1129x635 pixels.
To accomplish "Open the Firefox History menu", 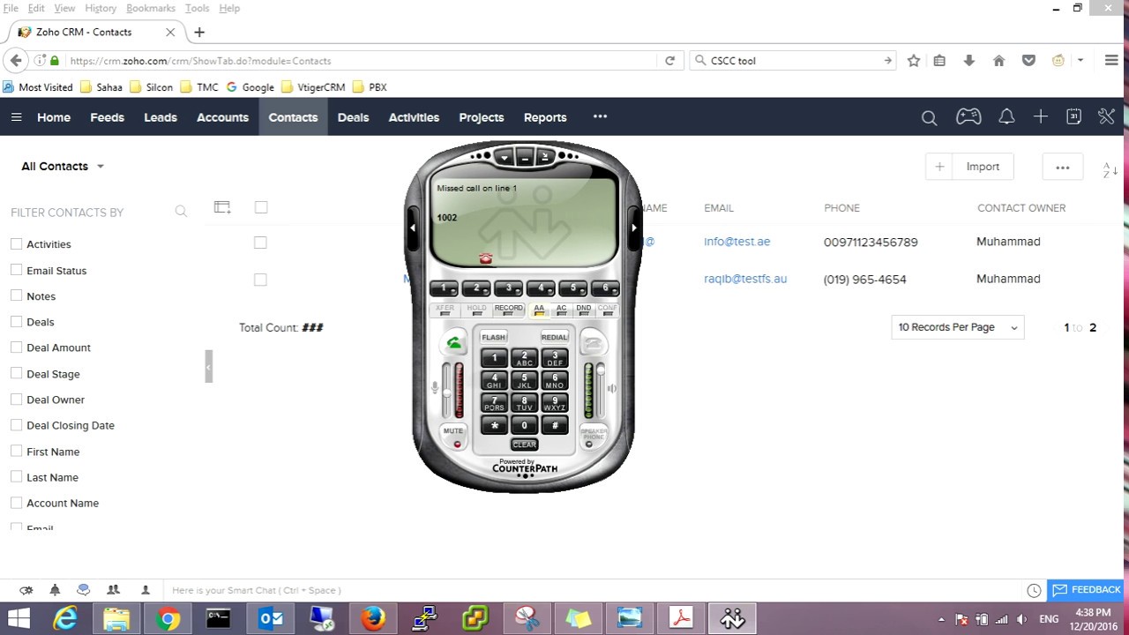I will pos(101,8).
